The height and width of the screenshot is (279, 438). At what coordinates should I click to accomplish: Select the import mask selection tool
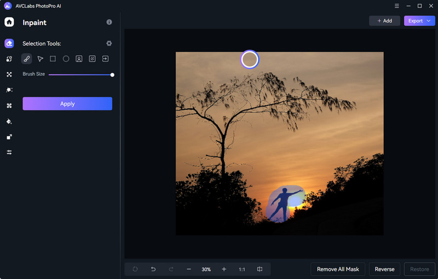(x=105, y=59)
